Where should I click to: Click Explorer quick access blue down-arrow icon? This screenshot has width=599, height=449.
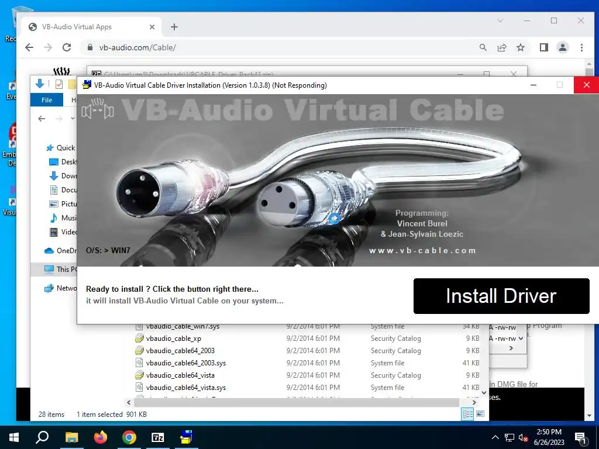click(x=40, y=84)
